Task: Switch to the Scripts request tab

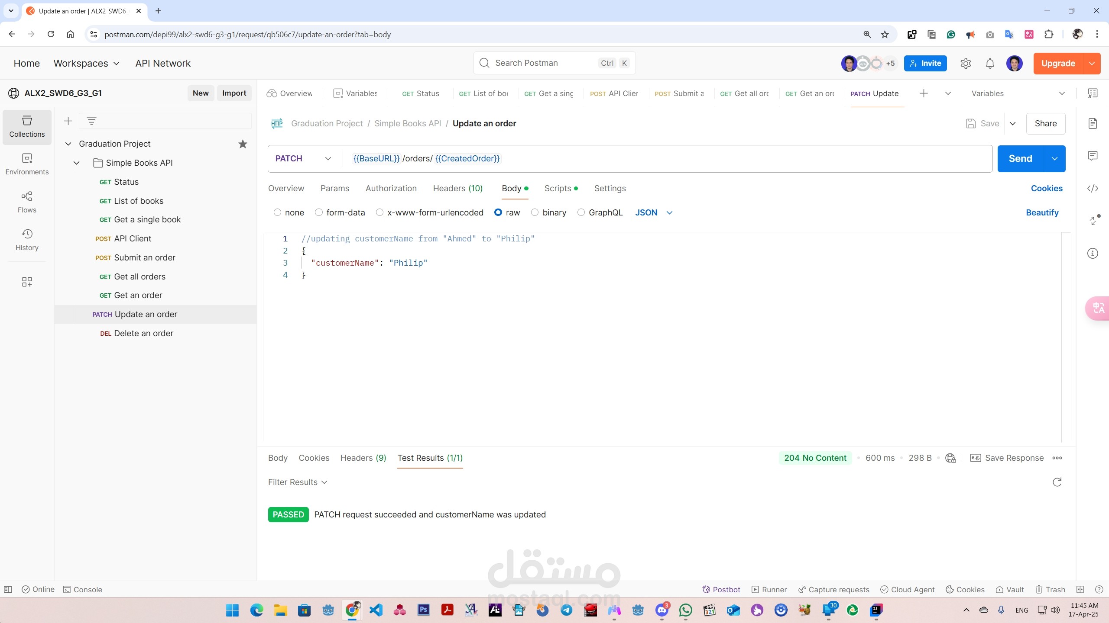Action: tap(561, 188)
